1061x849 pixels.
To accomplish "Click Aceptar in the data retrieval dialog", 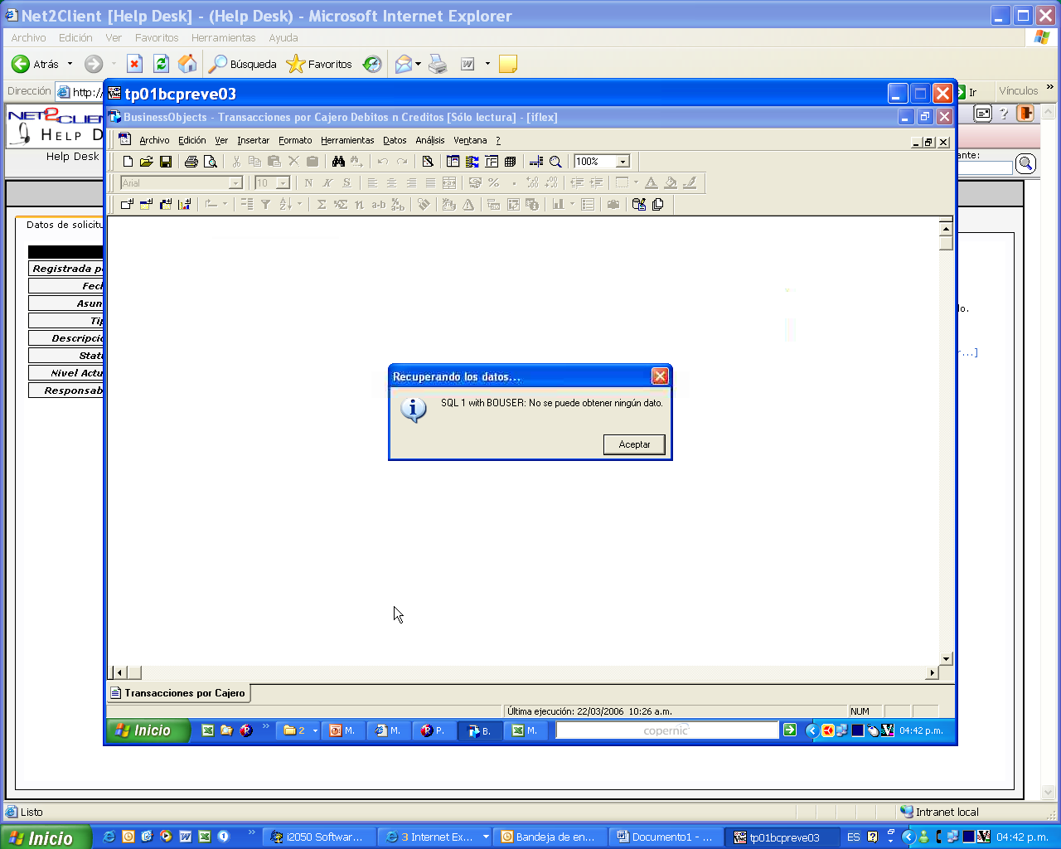I will [634, 444].
